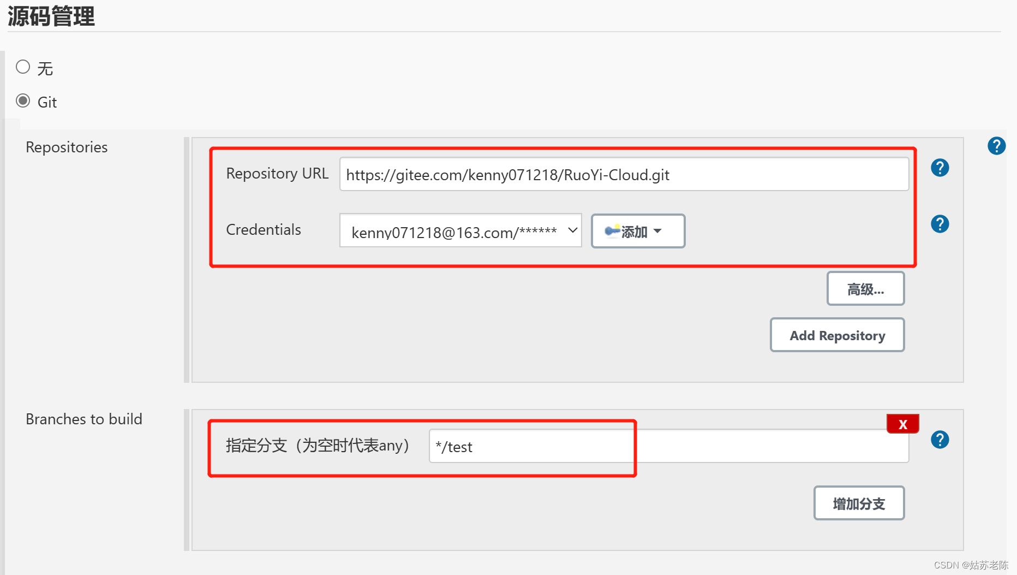The width and height of the screenshot is (1017, 575).
Task: Click the Repositories label
Action: [x=67, y=147]
